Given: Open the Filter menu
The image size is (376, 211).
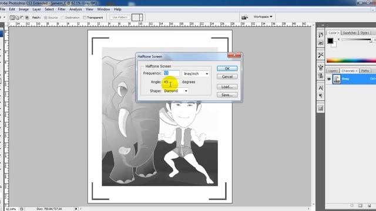Looking at the screenshot, I should coord(62,9).
